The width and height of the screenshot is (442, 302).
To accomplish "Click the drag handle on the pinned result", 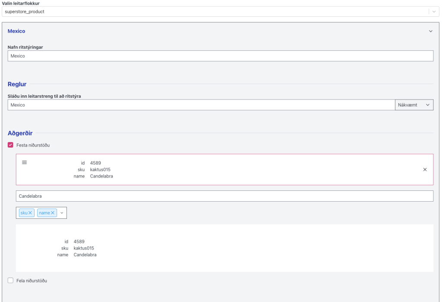I will coord(25,162).
